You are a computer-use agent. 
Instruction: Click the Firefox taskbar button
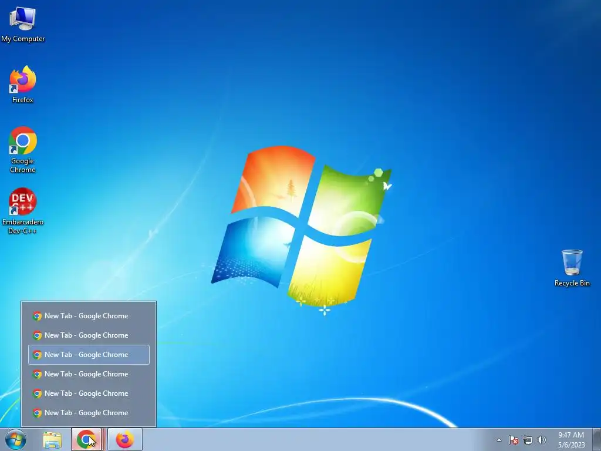[125, 439]
